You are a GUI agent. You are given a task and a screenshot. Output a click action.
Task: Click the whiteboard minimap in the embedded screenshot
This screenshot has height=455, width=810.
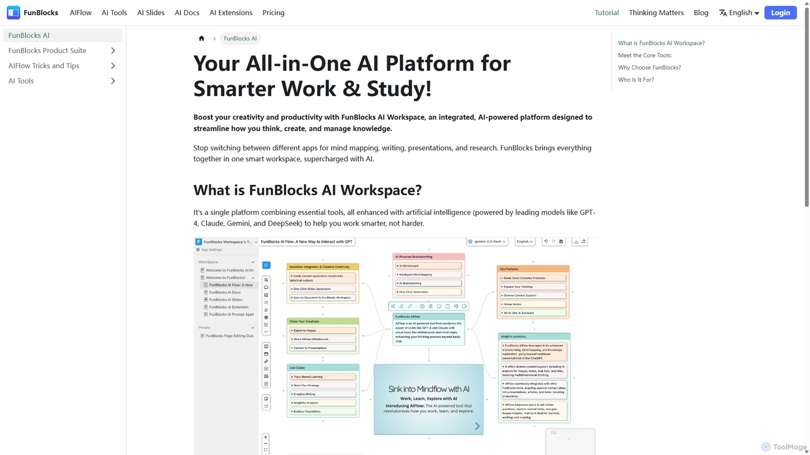click(x=570, y=442)
